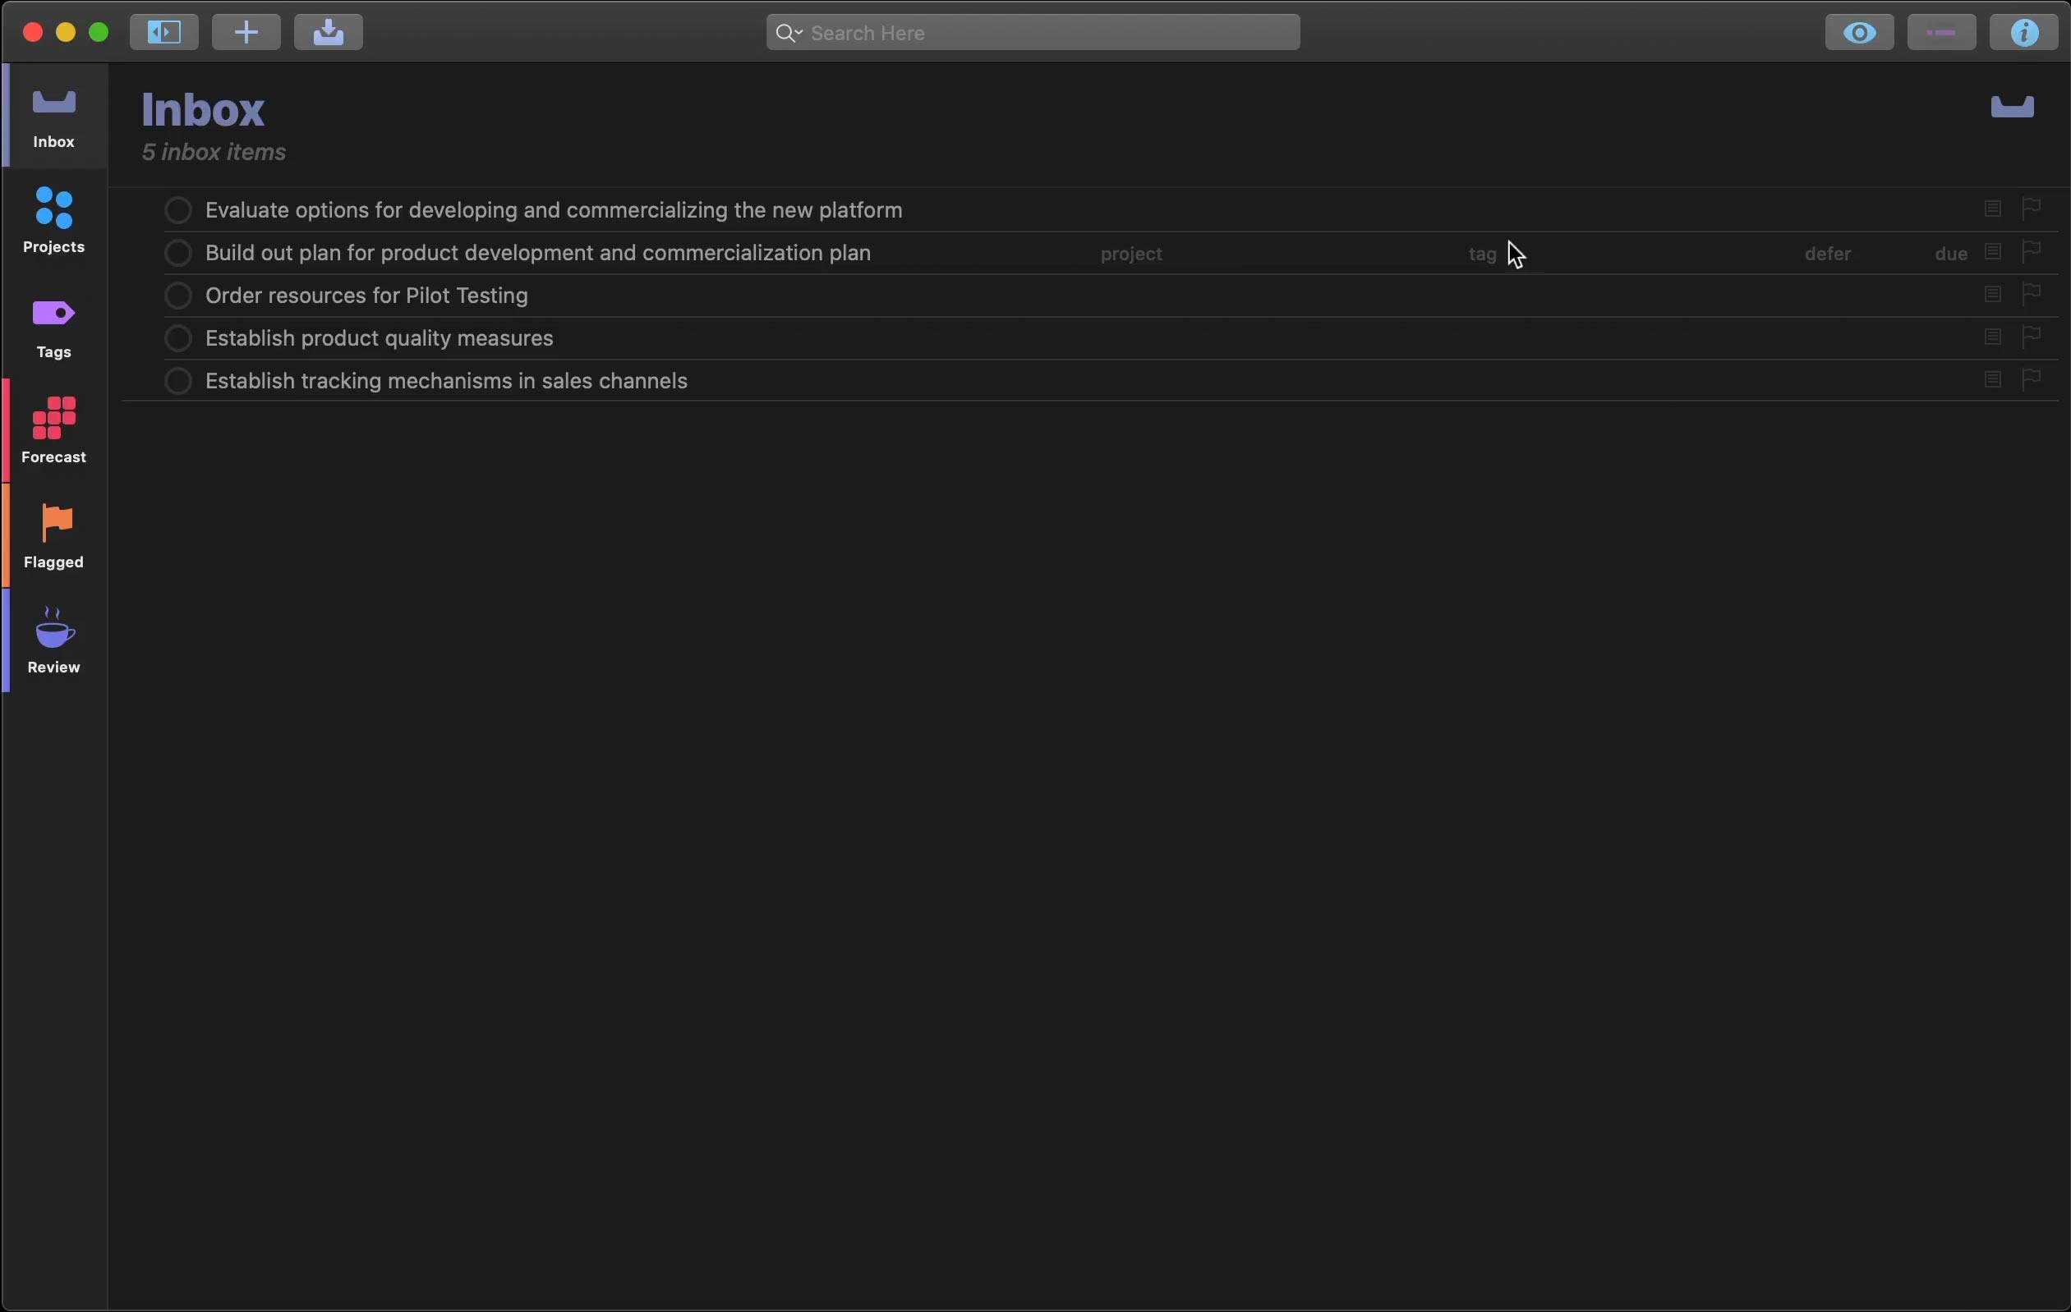The height and width of the screenshot is (1312, 2071).
Task: Open View options eye icon
Action: pyautogui.click(x=1858, y=33)
